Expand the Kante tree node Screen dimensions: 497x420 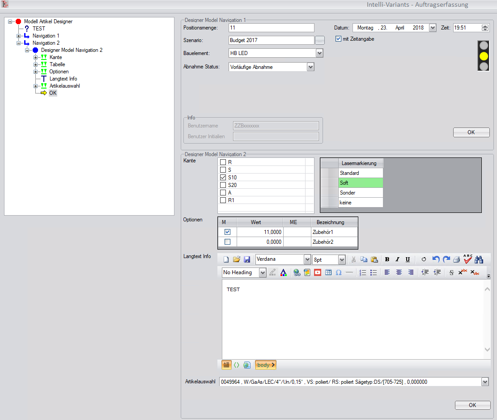click(35, 57)
